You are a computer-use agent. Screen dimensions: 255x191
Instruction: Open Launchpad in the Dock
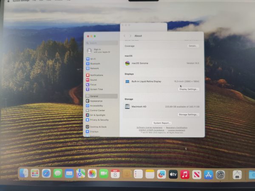point(35,173)
